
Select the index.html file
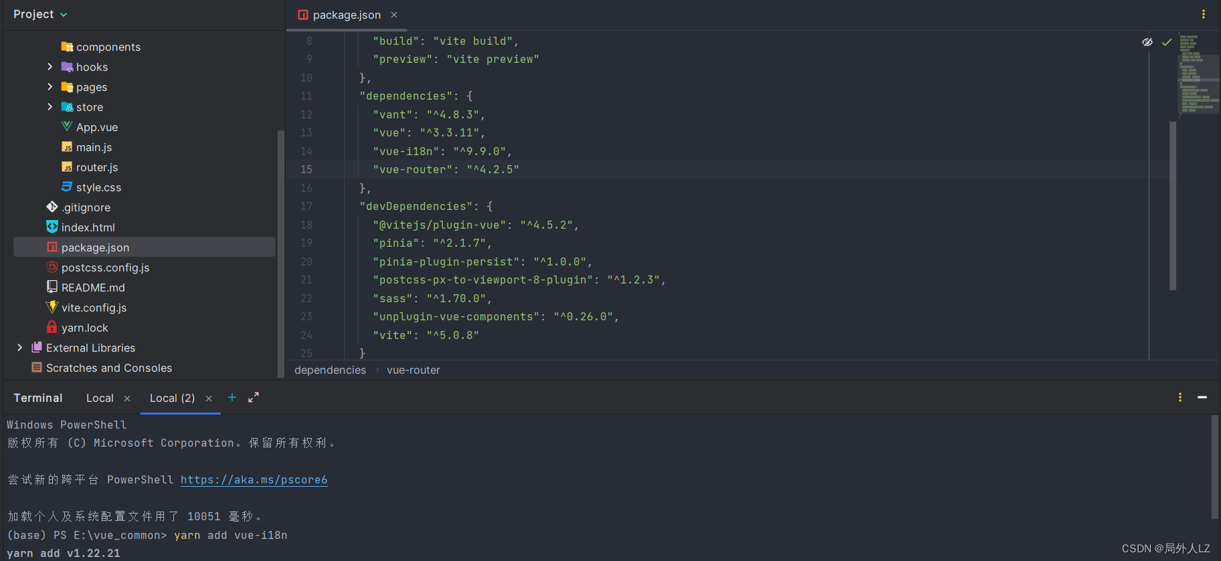145,227
